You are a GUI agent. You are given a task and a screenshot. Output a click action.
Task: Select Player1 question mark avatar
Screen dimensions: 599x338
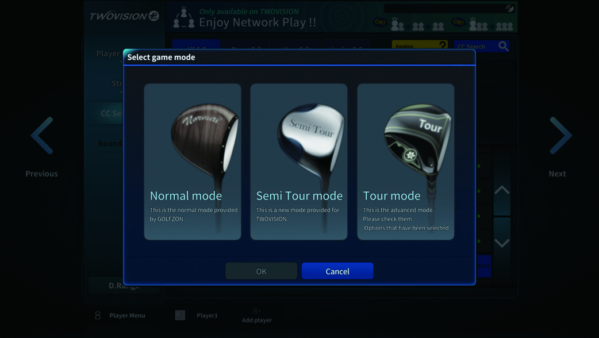click(x=180, y=315)
